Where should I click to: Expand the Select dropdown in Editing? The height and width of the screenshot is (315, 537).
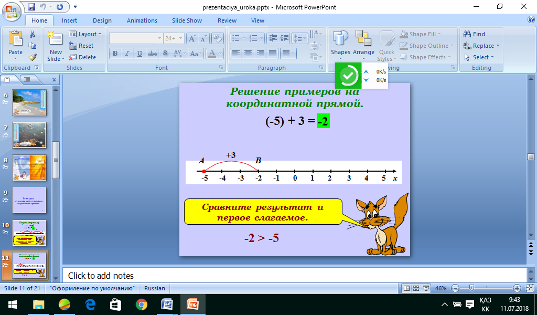[x=479, y=57]
